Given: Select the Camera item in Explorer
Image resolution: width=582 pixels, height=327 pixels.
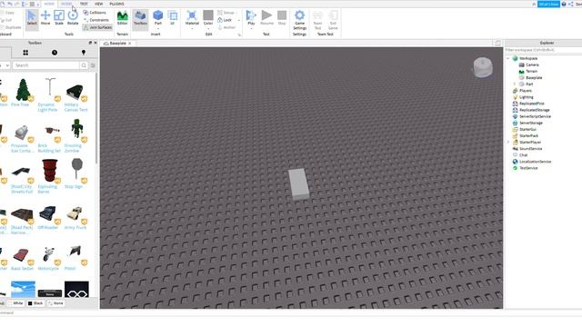Looking at the screenshot, I should click(x=528, y=64).
